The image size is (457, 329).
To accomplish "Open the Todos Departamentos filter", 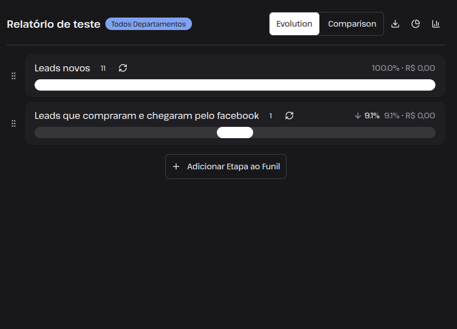I will point(148,24).
